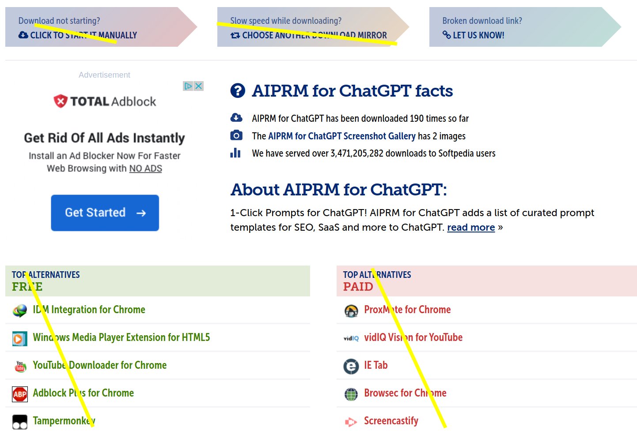Click the Adblock Plus ABP icon
The height and width of the screenshot is (438, 637).
coord(20,394)
